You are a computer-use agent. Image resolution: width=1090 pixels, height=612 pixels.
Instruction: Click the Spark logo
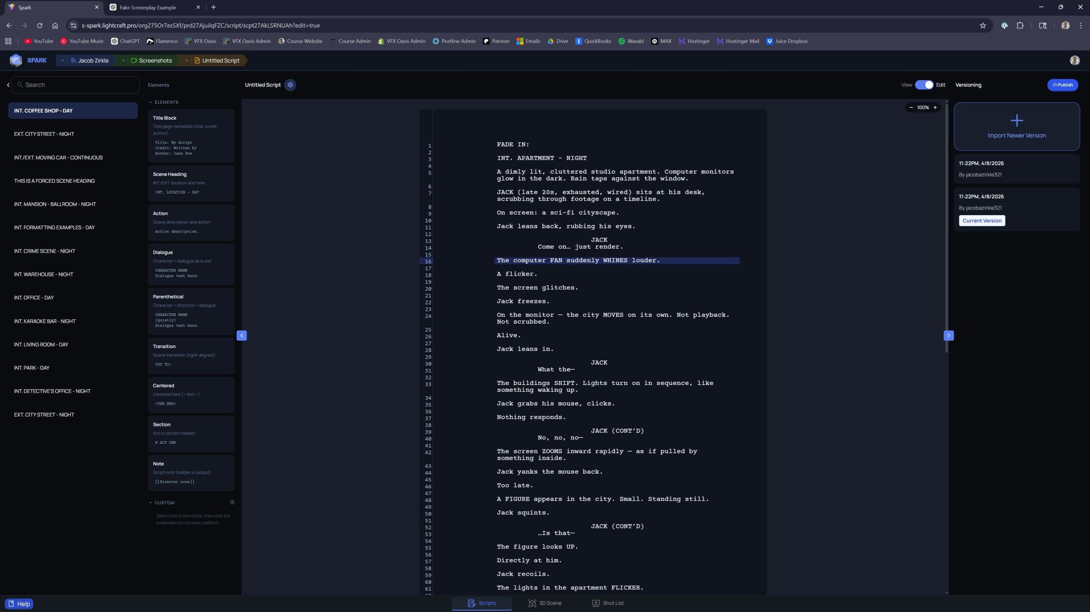pyautogui.click(x=16, y=60)
